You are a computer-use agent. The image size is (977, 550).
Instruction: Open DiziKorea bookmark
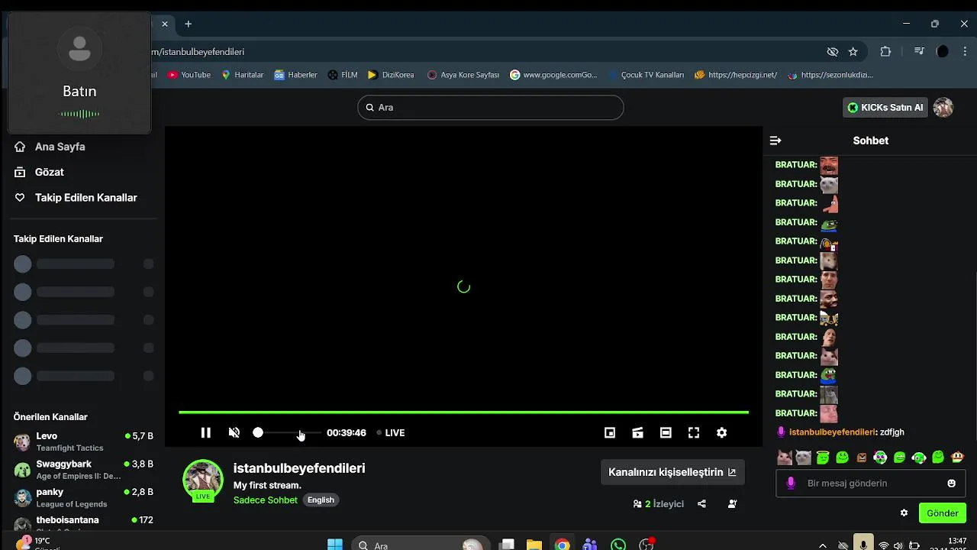(x=391, y=75)
